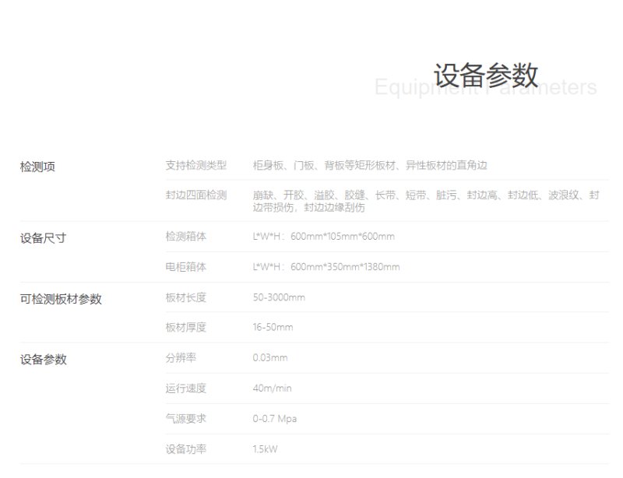Select the 检测箱体 row label
The height and width of the screenshot is (478, 623).
185,236
